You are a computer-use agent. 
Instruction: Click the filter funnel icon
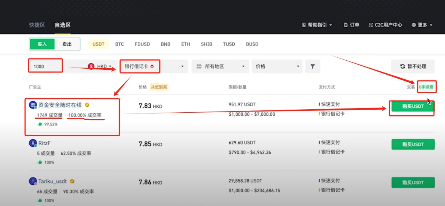click(313, 66)
